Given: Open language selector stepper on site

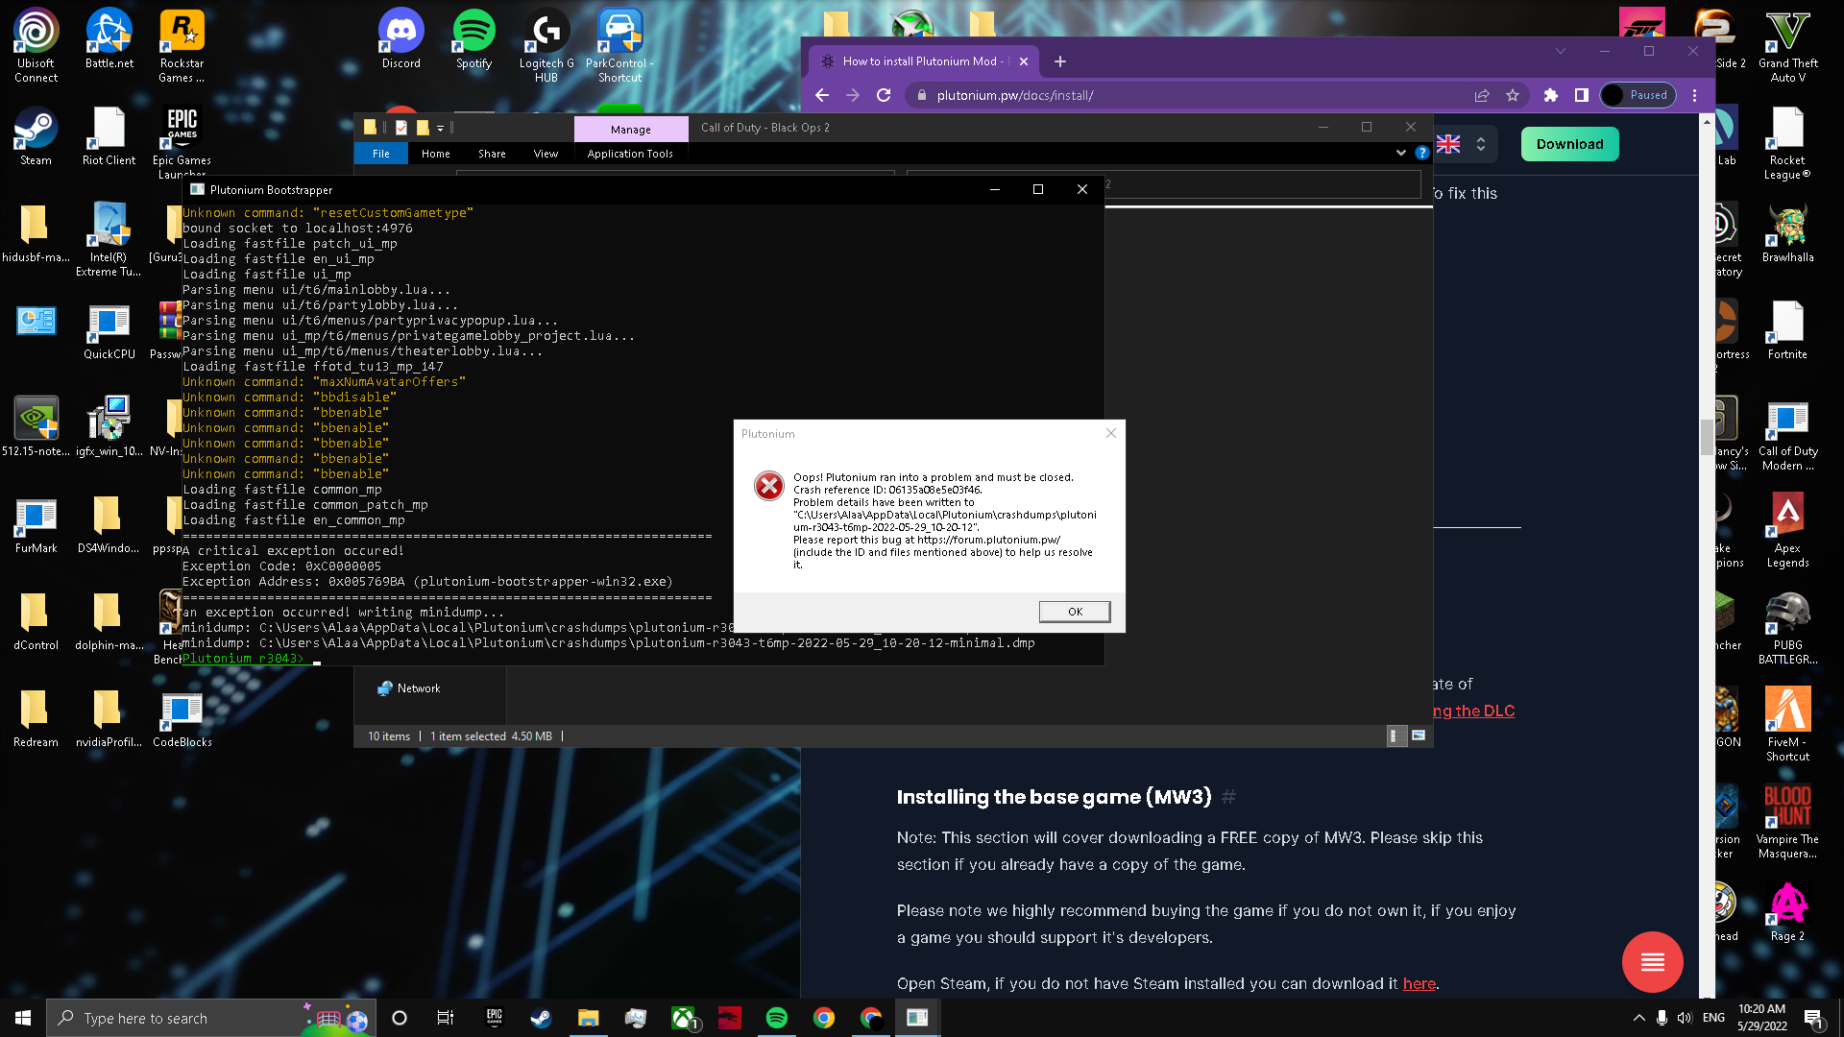Looking at the screenshot, I should [1480, 144].
